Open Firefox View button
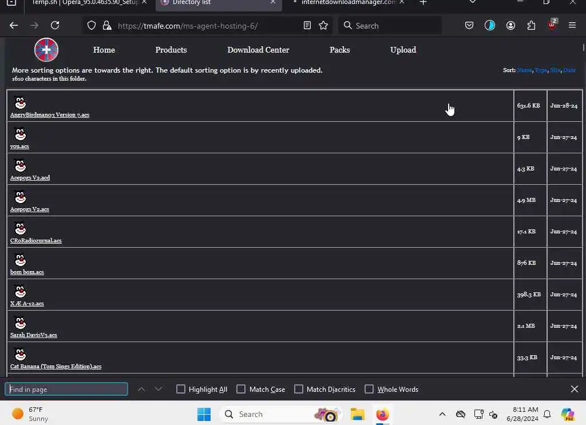This screenshot has width=586, height=425. (x=11, y=3)
